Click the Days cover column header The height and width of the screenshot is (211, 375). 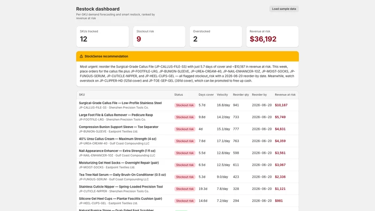[x=206, y=95]
